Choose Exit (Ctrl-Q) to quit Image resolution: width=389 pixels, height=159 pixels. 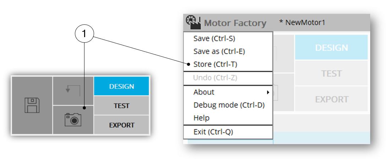(x=213, y=132)
